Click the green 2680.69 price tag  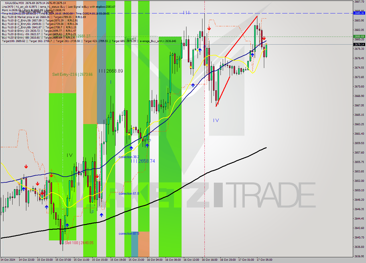click(x=359, y=36)
